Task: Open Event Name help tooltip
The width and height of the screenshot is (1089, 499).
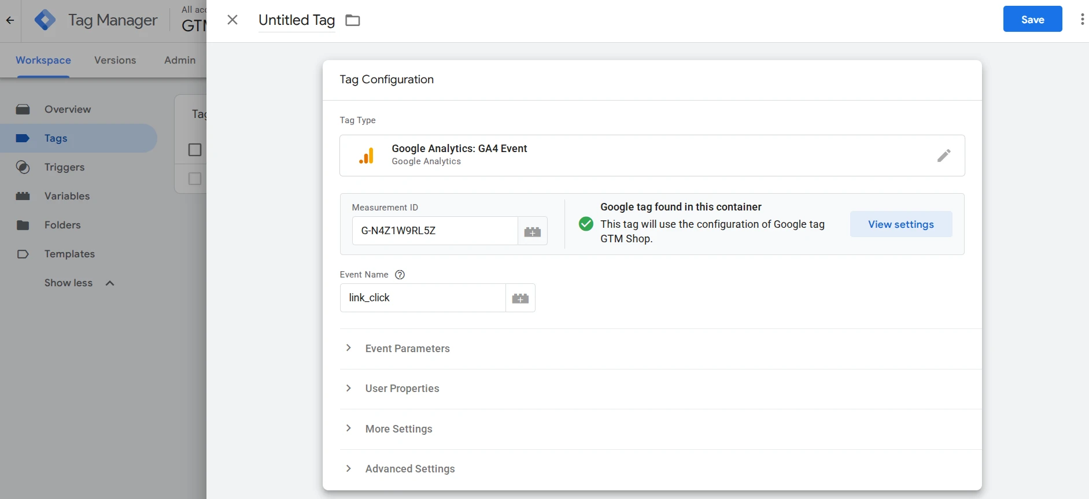Action: pyautogui.click(x=400, y=275)
